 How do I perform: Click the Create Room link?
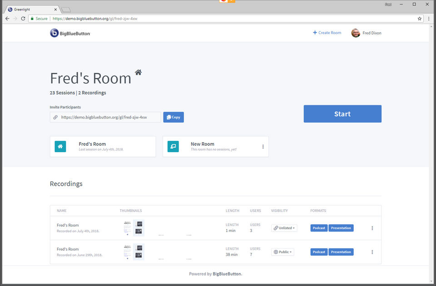[x=327, y=33]
